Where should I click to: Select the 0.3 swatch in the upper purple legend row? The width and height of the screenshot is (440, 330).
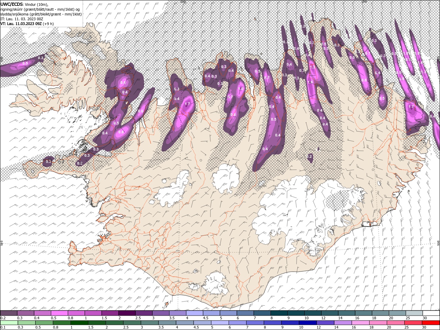(25, 313)
